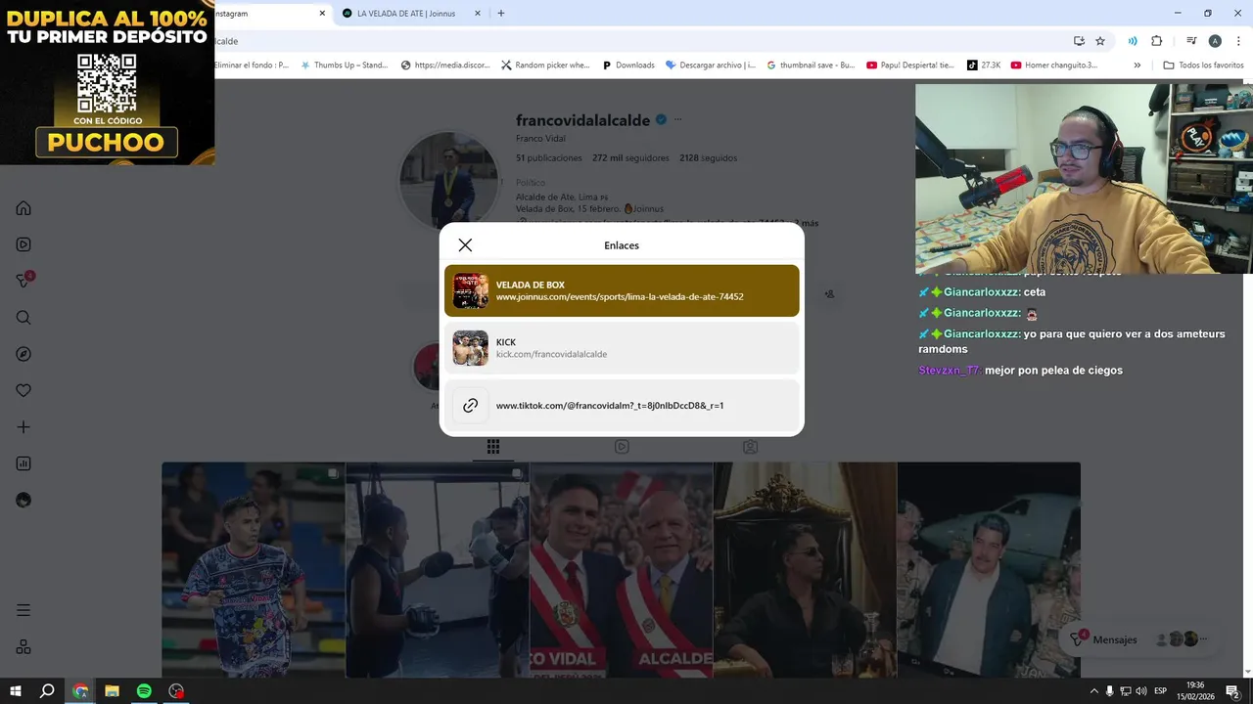The height and width of the screenshot is (704, 1253).
Task: Open Papu! Despierta! bookmark
Action: 910,66
